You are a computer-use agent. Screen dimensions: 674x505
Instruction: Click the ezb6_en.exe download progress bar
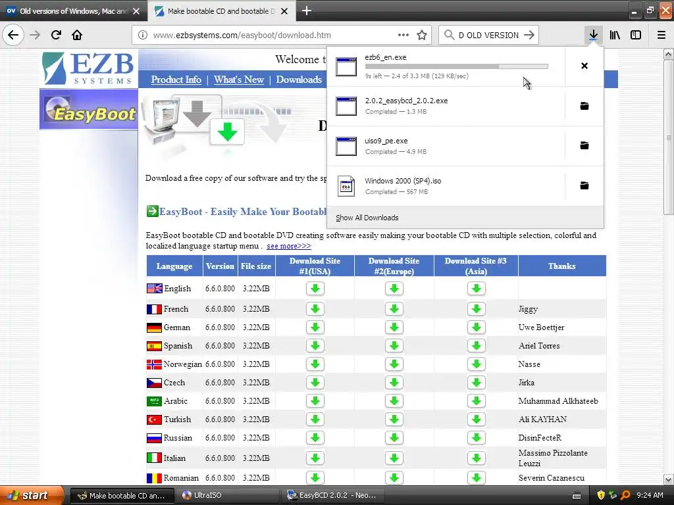pyautogui.click(x=457, y=66)
